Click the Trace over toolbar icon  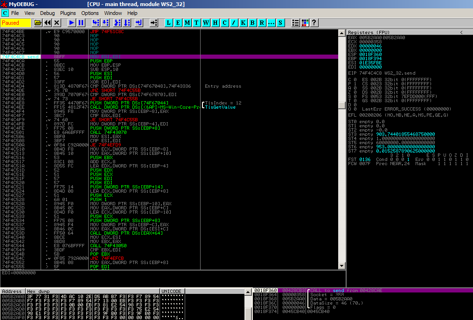pos(127,22)
